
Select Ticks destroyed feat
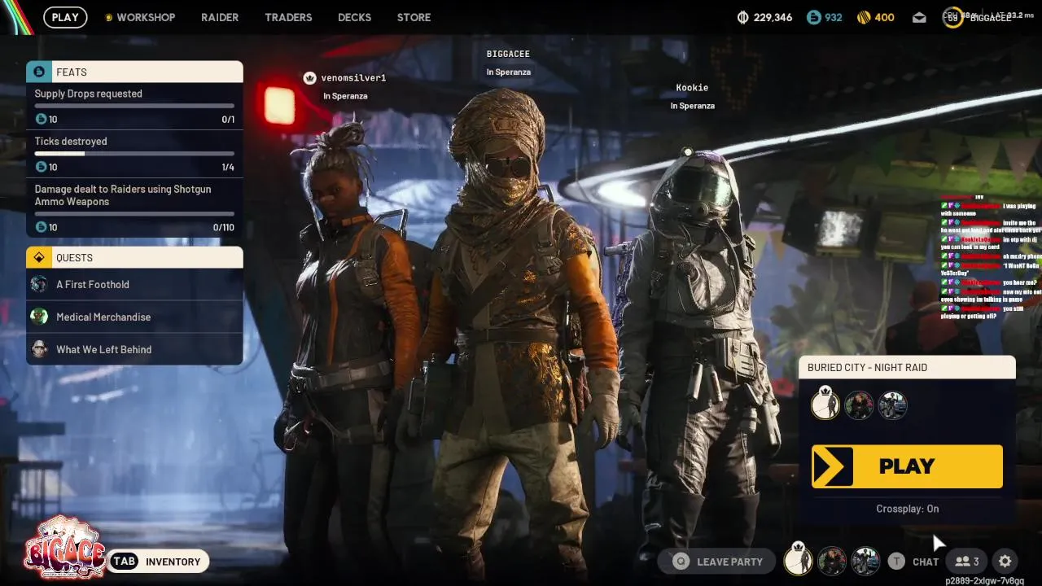(134, 154)
